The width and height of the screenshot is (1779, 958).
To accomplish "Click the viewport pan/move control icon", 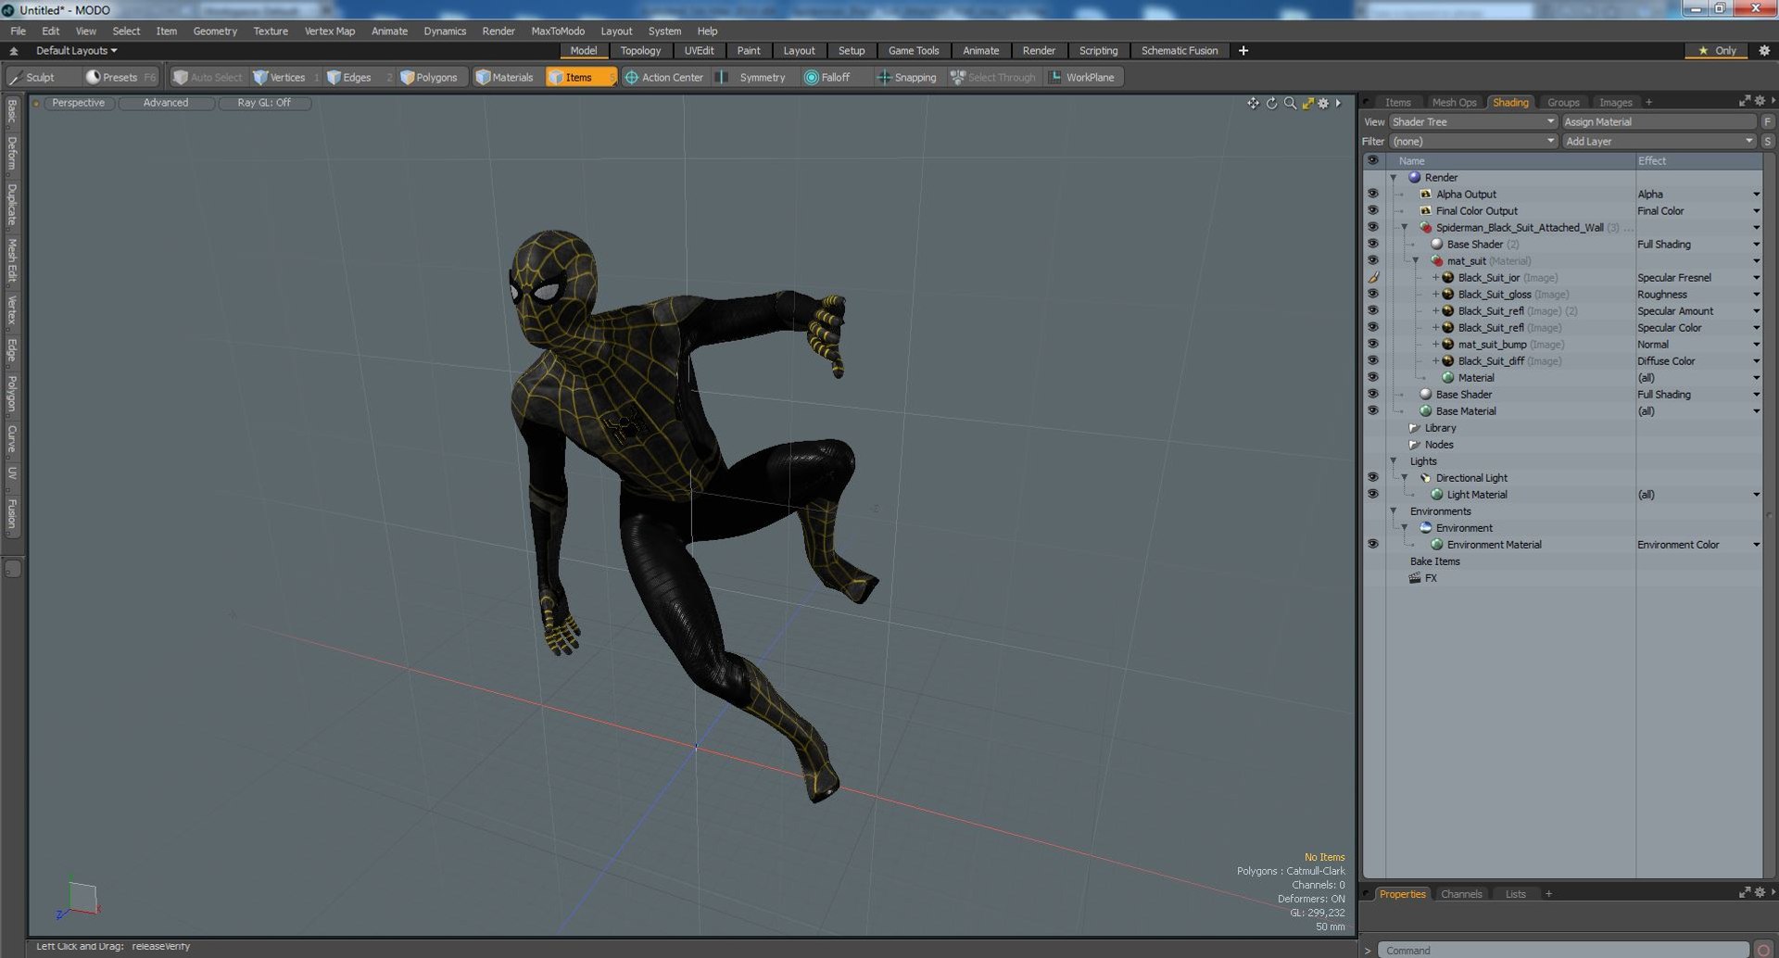I will (1253, 103).
